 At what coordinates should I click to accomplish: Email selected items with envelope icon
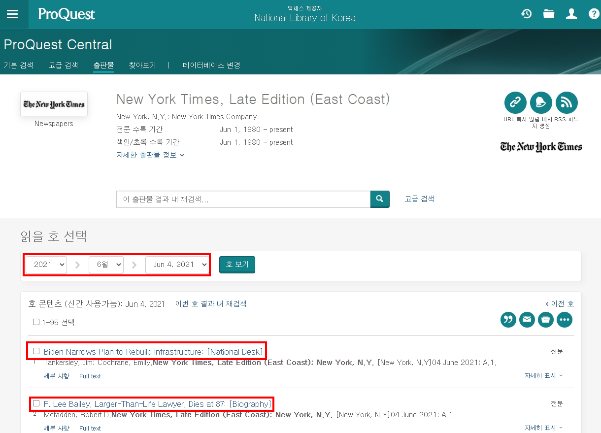coord(527,319)
